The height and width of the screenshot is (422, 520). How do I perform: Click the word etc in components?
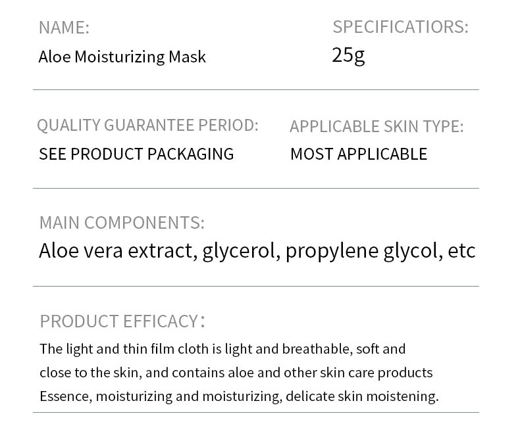coord(461,251)
